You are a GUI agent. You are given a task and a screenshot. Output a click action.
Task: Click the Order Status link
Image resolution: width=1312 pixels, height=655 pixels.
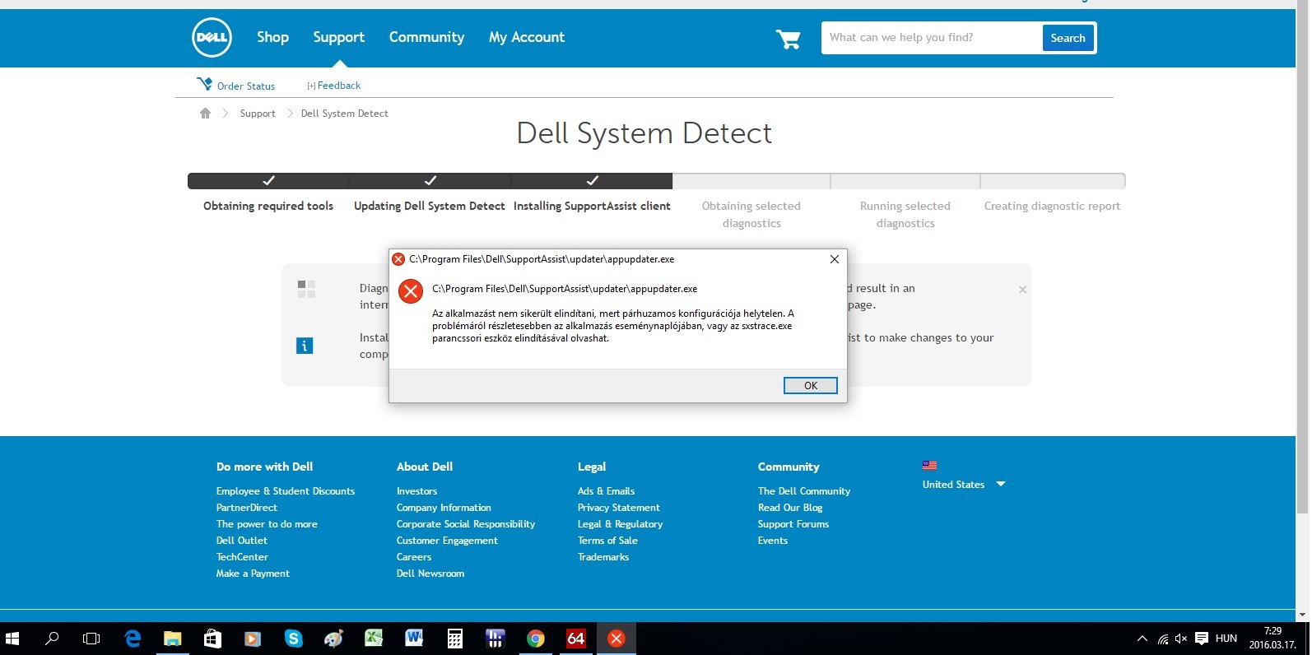tap(246, 86)
